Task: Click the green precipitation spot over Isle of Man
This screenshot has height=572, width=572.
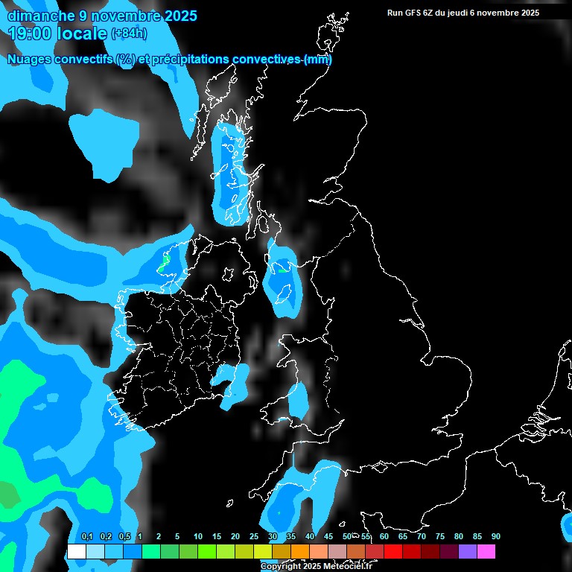Action: [x=283, y=270]
